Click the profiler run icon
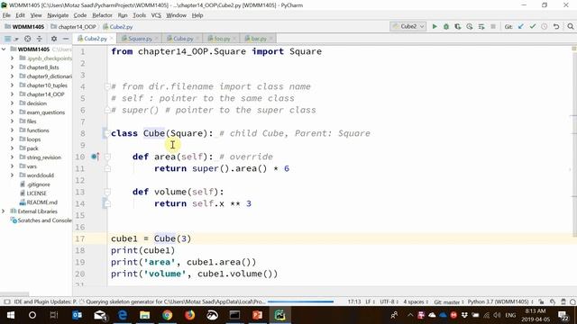Image resolution: width=577 pixels, height=324 pixels. (469, 26)
